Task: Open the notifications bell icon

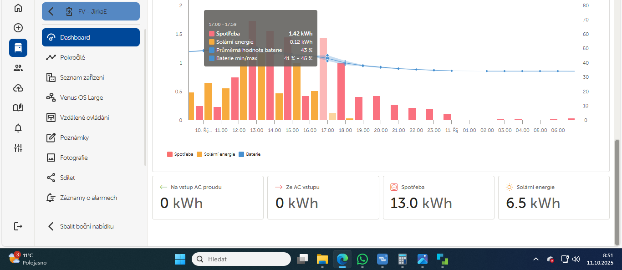Action: [18, 128]
